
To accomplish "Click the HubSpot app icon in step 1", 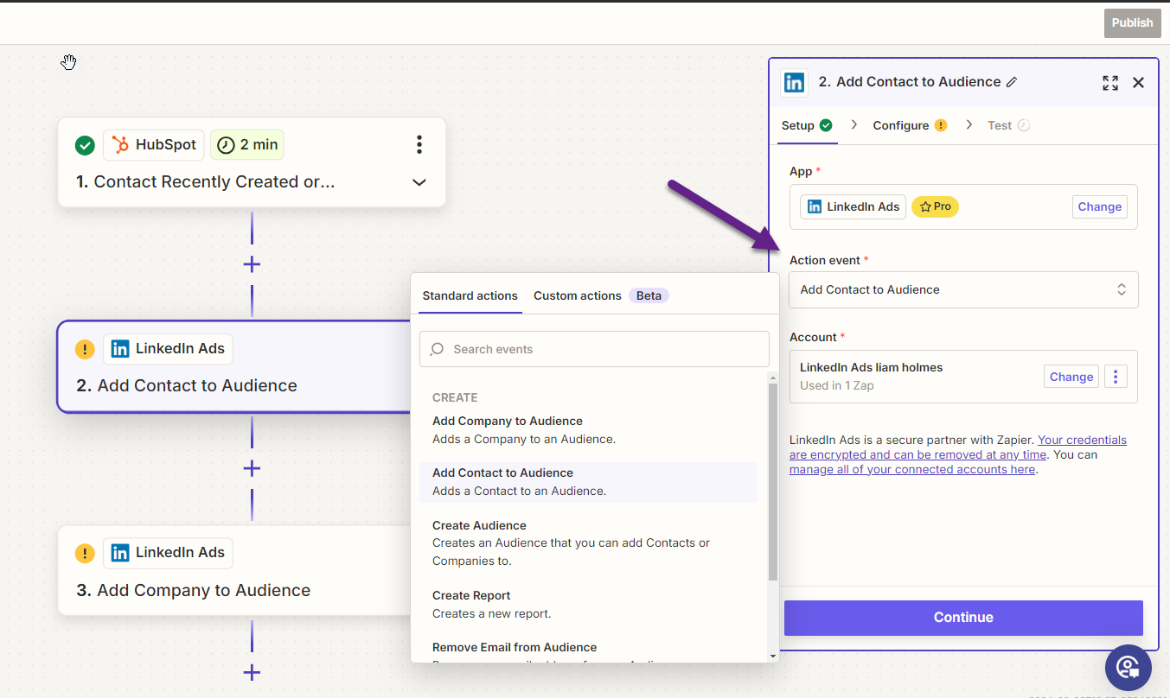I will [x=120, y=144].
